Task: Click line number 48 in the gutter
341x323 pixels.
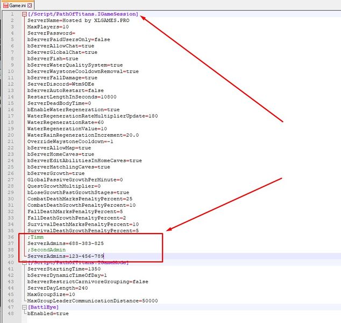Action: tap(10, 313)
